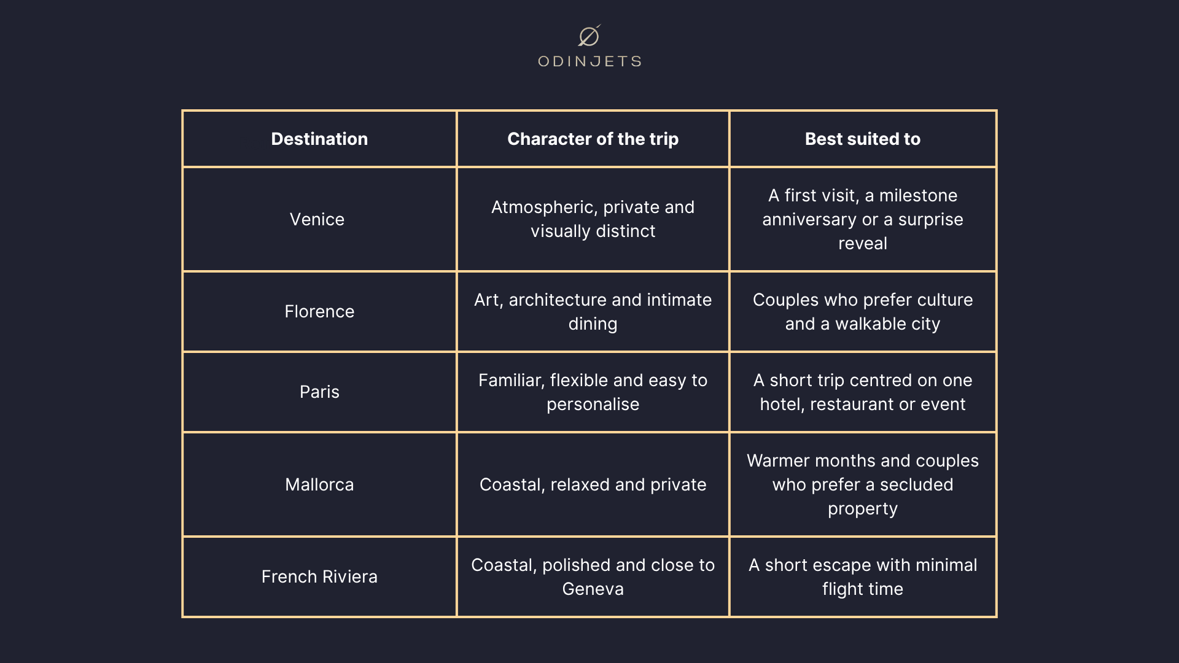Click the Venice destination cell
1179x663 pixels.
tap(319, 219)
